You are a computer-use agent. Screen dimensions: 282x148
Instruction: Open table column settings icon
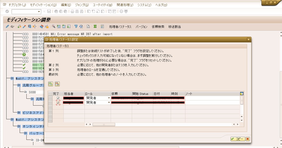pyautogui.click(x=241, y=94)
